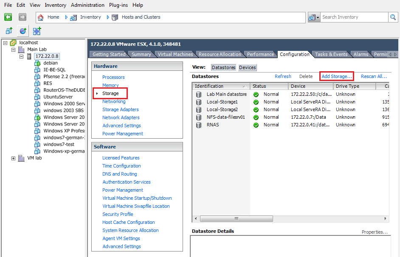
Task: Switch to the Devices view
Action: [248, 67]
